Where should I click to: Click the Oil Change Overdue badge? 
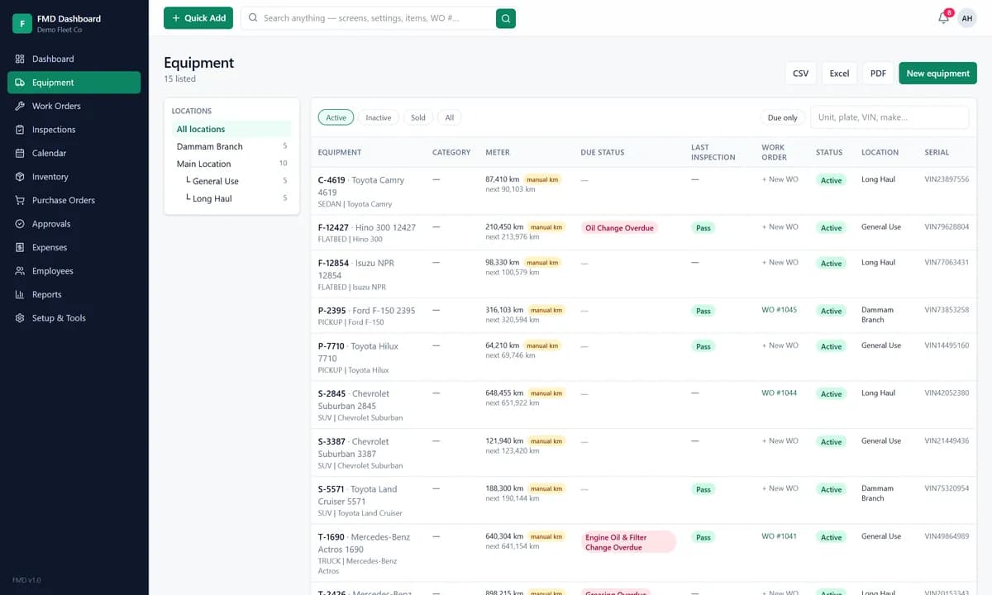pos(619,228)
